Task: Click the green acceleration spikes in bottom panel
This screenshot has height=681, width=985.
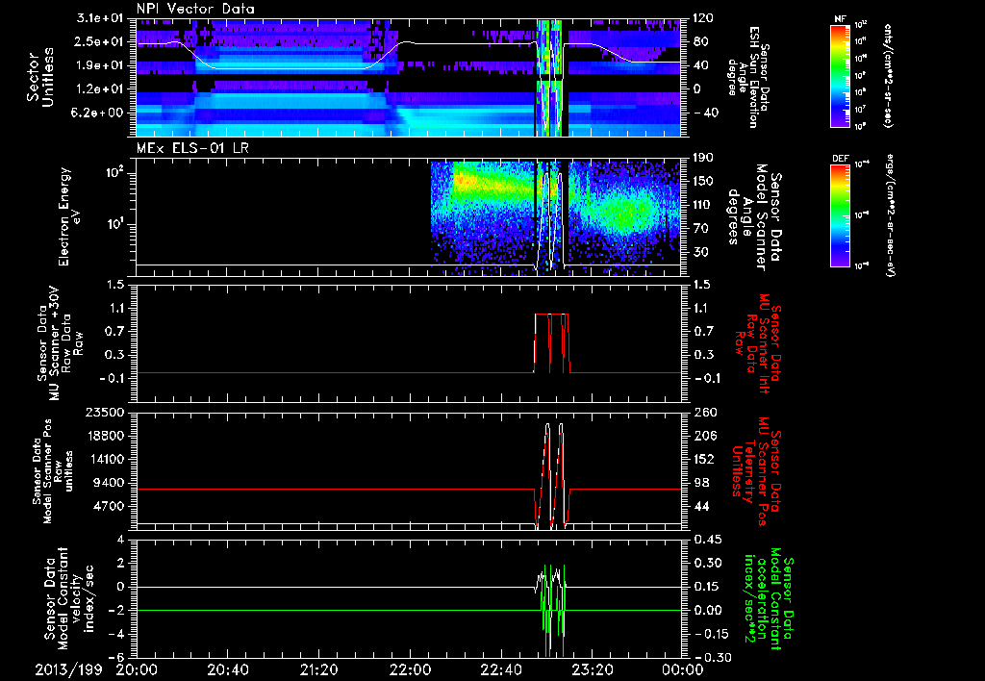Action: coord(551,610)
